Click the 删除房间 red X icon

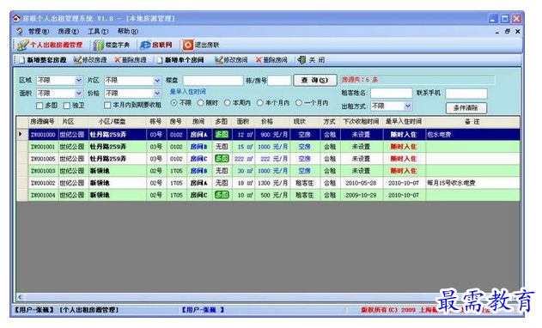(x=259, y=60)
